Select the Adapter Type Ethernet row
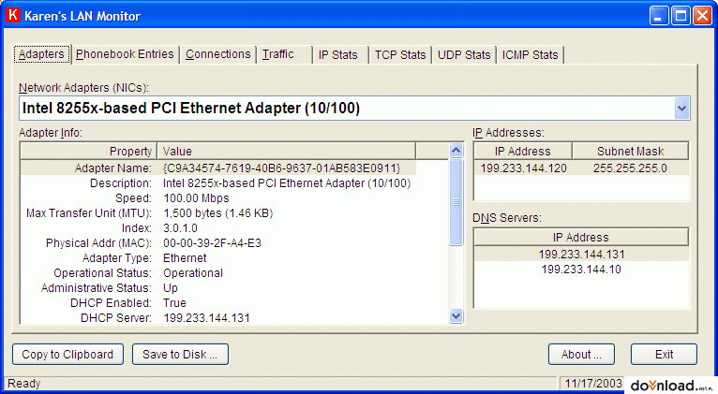The height and width of the screenshot is (394, 718). (x=218, y=257)
